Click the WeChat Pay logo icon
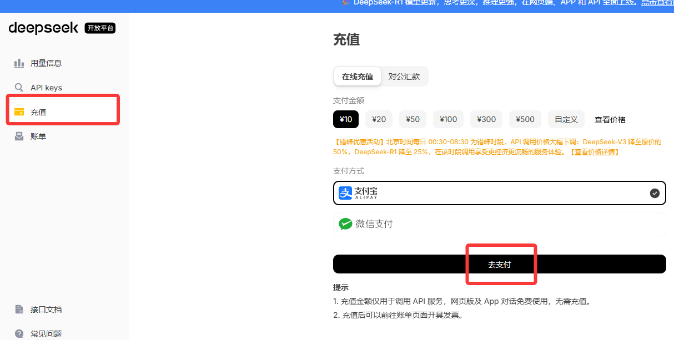This screenshot has height=340, width=674. click(345, 224)
